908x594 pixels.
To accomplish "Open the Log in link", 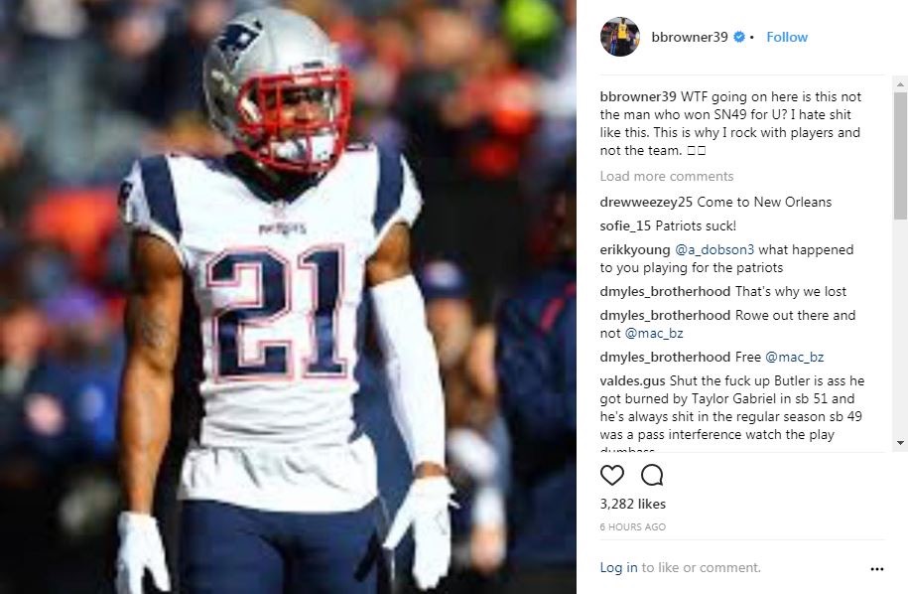I will [x=618, y=567].
